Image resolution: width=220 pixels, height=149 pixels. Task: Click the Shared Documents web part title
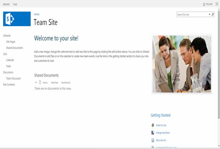(x=46, y=75)
